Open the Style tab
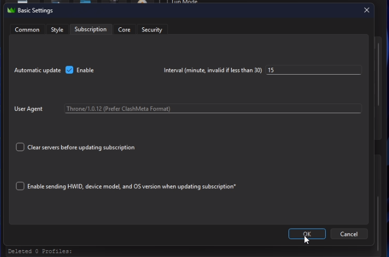Image resolution: width=389 pixels, height=257 pixels. [x=57, y=30]
